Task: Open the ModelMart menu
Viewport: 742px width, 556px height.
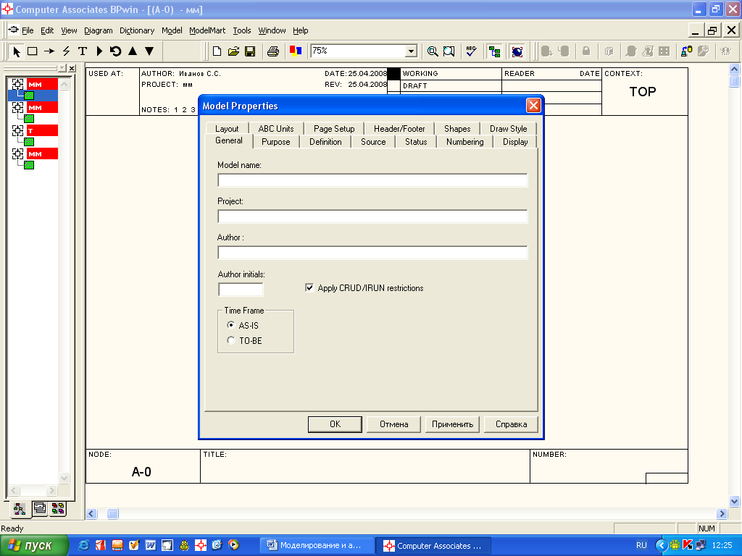Action: tap(207, 30)
